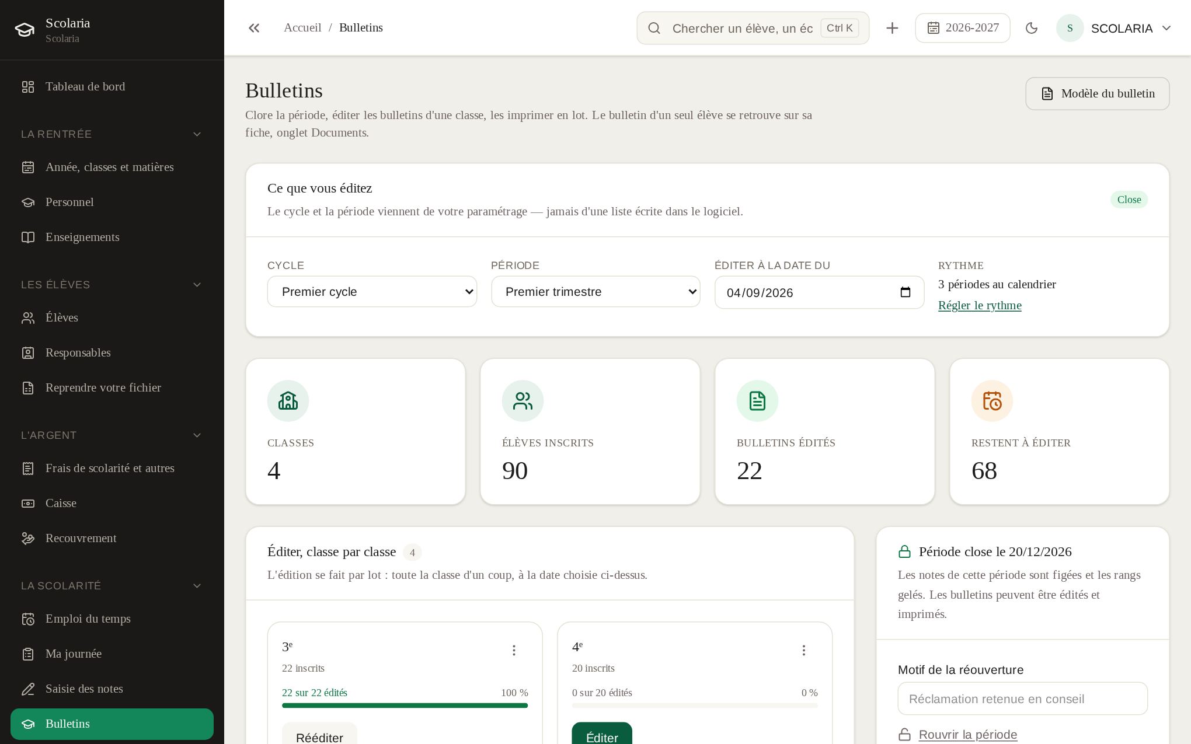
Task: Open Emploi du temps page
Action: pyautogui.click(x=112, y=619)
